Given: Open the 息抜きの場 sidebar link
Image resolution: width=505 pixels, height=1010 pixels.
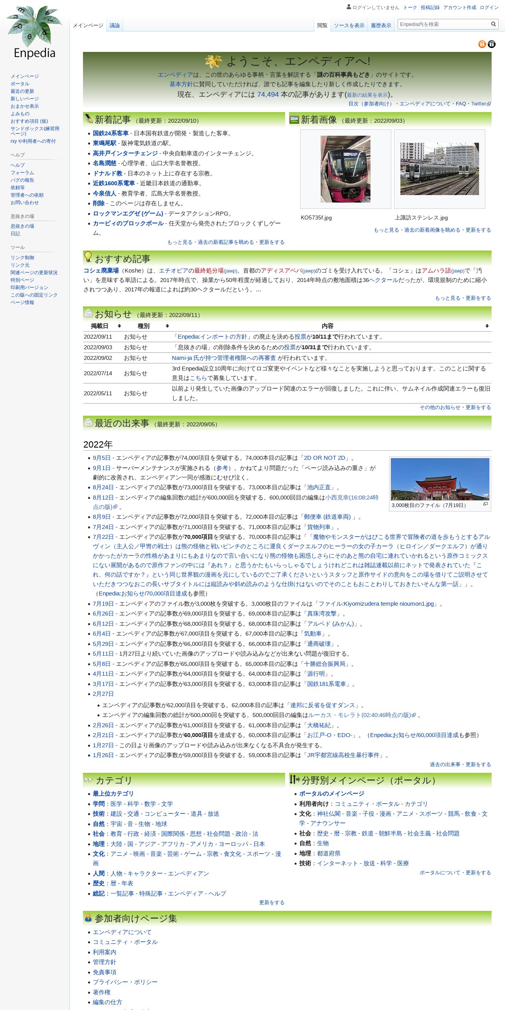Looking at the screenshot, I should pyautogui.click(x=22, y=226).
